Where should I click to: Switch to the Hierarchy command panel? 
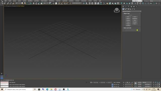click(129, 7)
